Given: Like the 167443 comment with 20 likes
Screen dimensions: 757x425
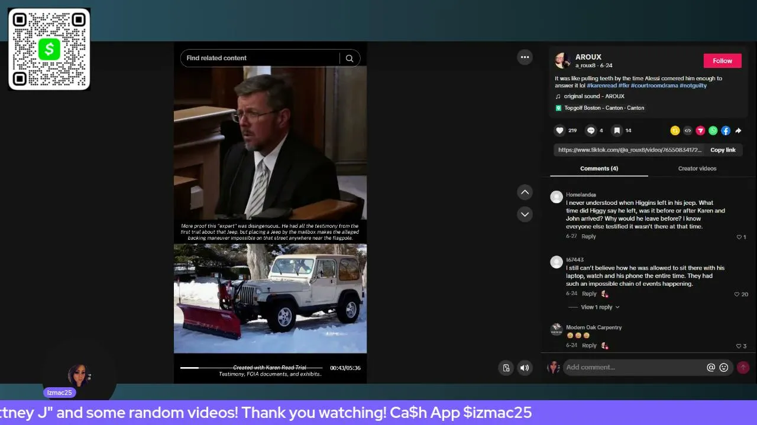Looking at the screenshot, I should 737,294.
